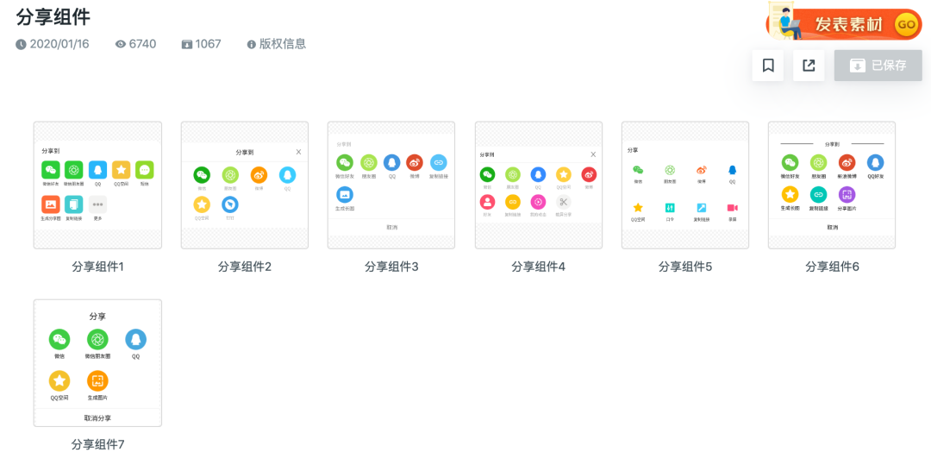Click 生成图片 orange icon in 分享组件7
The image size is (931, 471).
97,380
